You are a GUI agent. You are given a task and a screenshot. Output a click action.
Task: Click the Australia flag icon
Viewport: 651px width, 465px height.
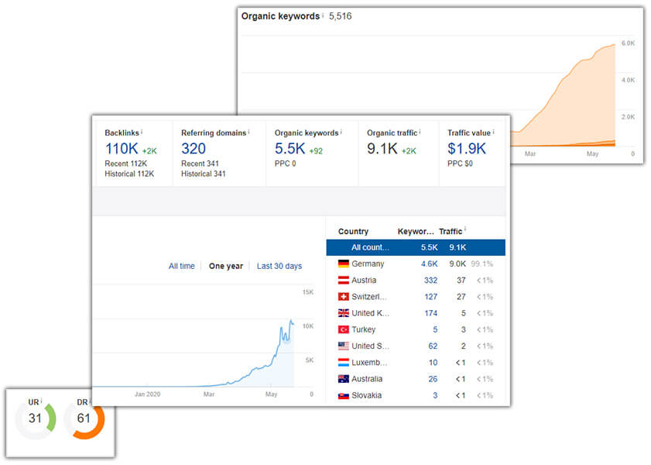344,379
